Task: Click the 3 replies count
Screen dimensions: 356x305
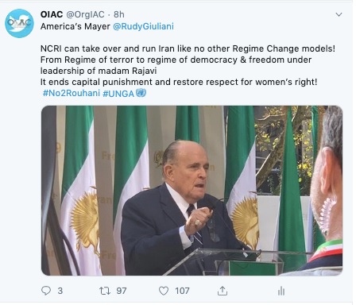Action: pyautogui.click(x=60, y=291)
